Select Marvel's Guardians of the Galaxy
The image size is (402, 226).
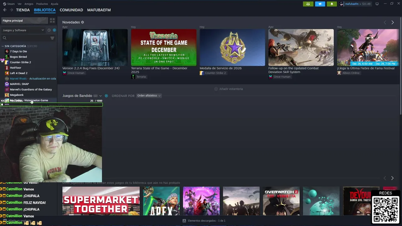pyautogui.click(x=31, y=89)
